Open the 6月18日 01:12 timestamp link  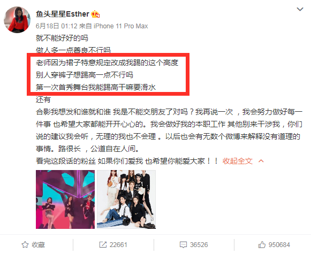point(56,26)
